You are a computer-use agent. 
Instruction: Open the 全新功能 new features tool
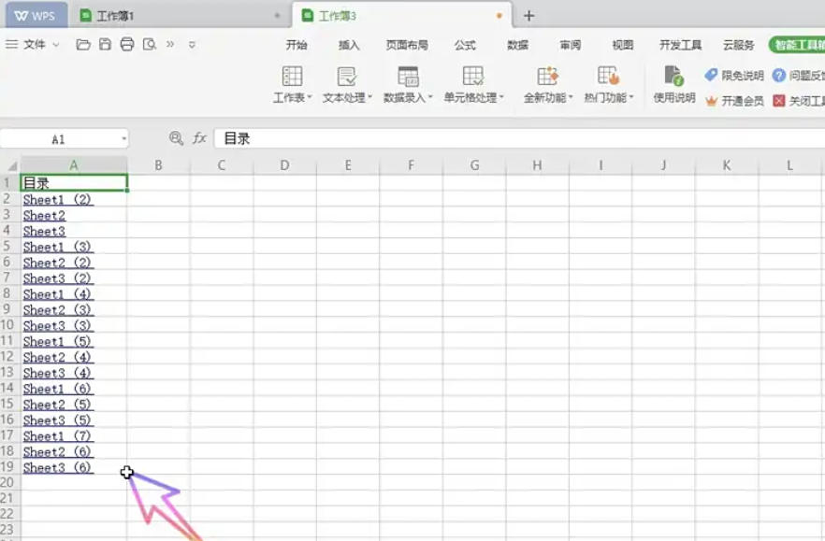547,82
